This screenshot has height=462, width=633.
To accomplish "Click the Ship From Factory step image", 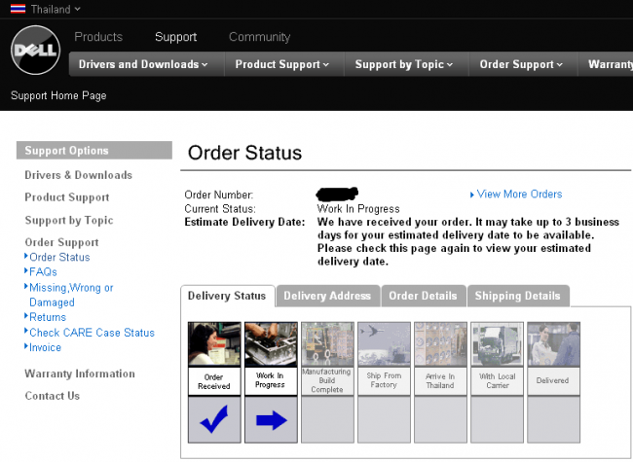I will pyautogui.click(x=384, y=344).
